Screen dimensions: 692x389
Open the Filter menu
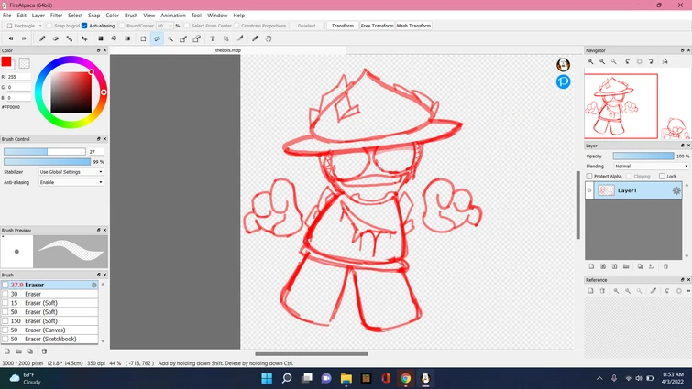pyautogui.click(x=57, y=16)
